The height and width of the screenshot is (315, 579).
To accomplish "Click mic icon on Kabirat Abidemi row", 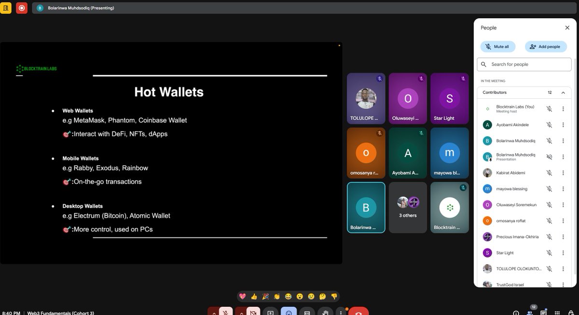I will (549, 173).
